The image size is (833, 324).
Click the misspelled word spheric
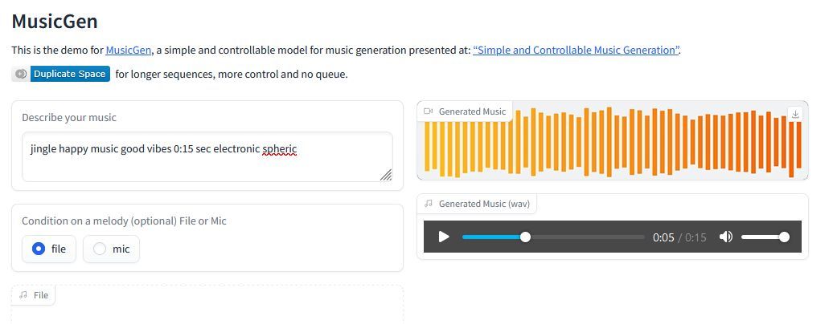(x=280, y=149)
